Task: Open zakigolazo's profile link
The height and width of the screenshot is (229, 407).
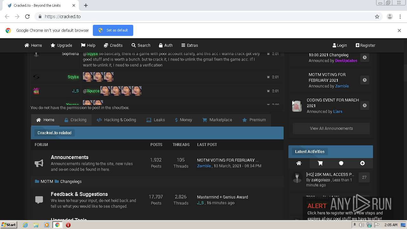Action: 321,180
